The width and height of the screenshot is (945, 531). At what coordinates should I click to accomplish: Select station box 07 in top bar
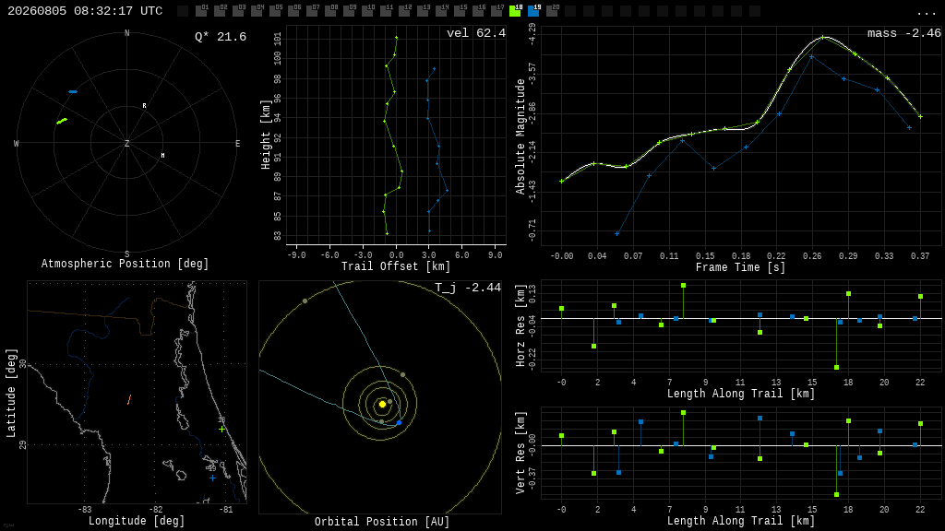pos(312,11)
